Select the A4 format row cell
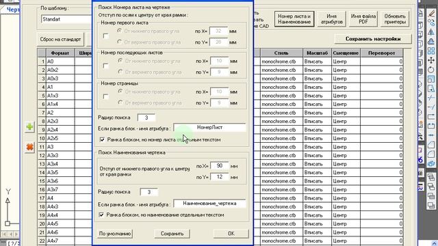Viewport: 438px width, 246px height. pos(60,198)
